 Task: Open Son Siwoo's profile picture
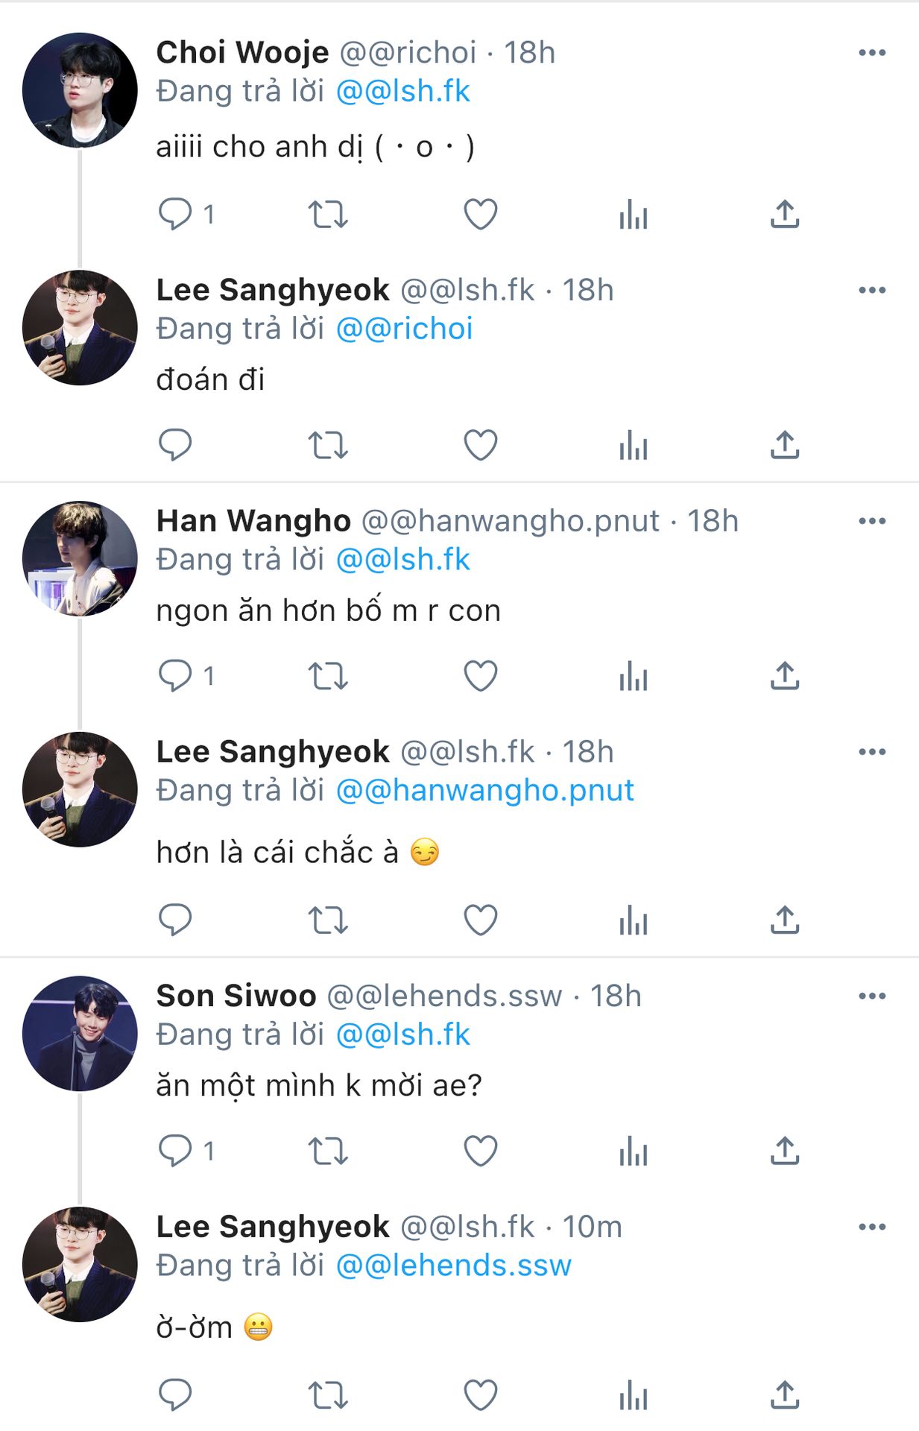coord(80,1033)
